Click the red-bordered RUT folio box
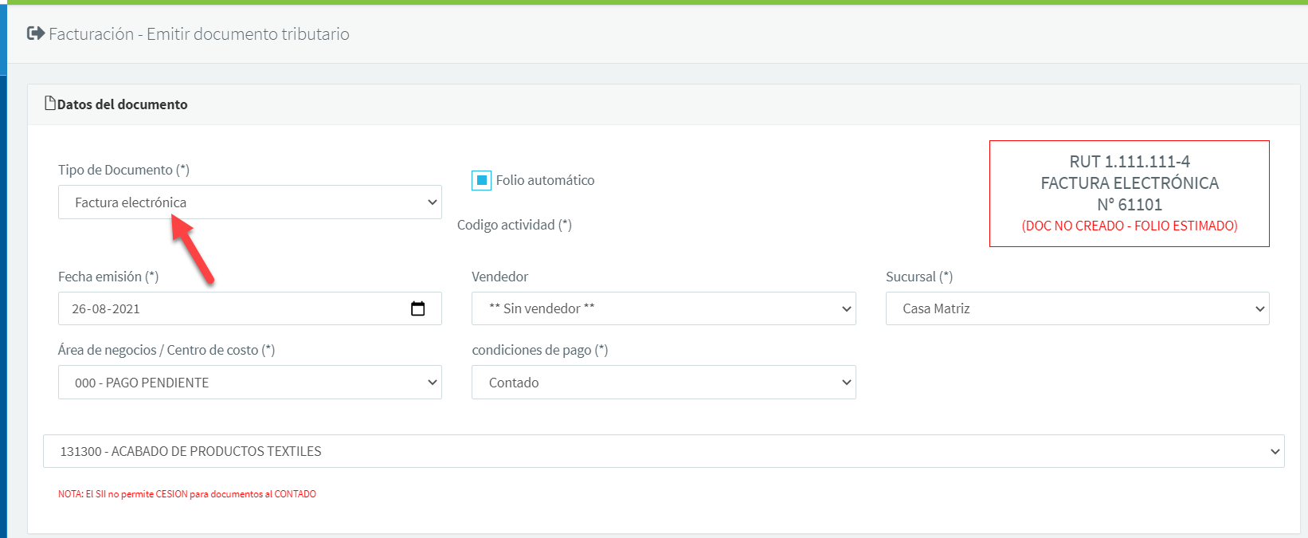The image size is (1308, 538). (1129, 194)
